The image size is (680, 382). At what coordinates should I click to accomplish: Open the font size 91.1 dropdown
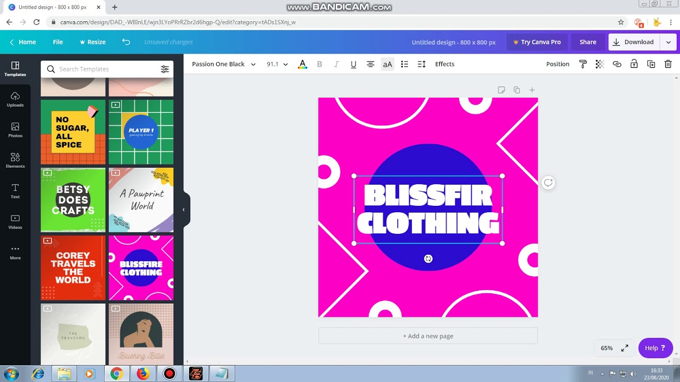click(277, 64)
